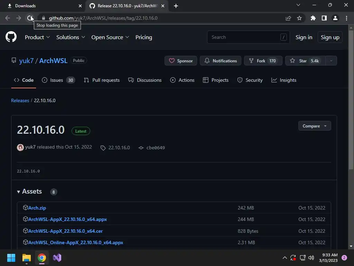The width and height of the screenshot is (354, 266).
Task: Open the Compare dropdown
Action: tap(315, 126)
